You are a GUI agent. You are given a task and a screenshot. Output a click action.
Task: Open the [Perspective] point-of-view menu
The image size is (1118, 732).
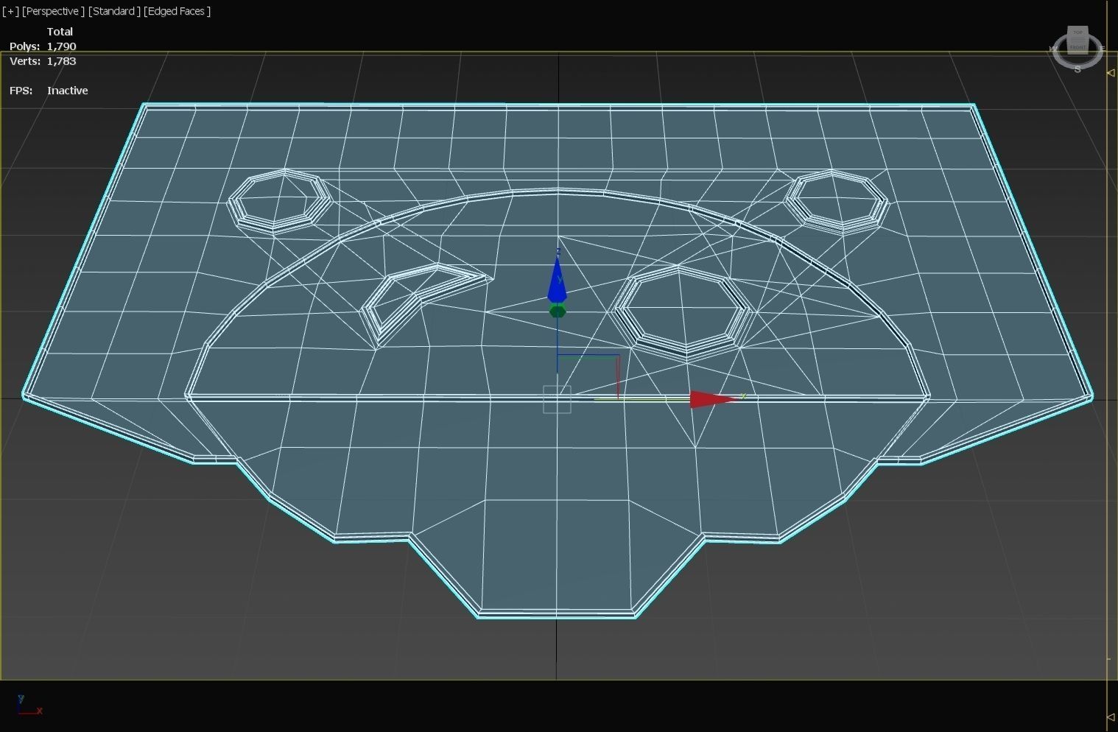click(53, 11)
